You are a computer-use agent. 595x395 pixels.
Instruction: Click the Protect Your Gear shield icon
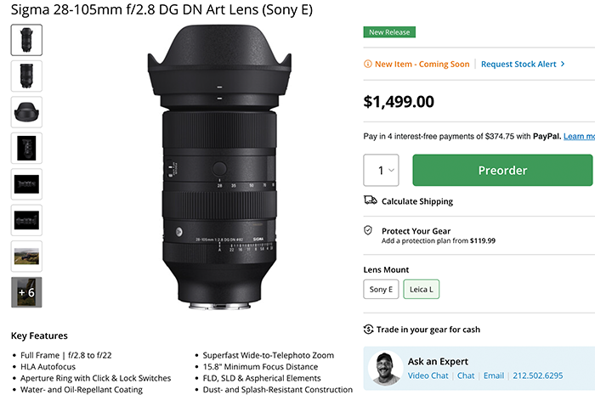pyautogui.click(x=368, y=231)
